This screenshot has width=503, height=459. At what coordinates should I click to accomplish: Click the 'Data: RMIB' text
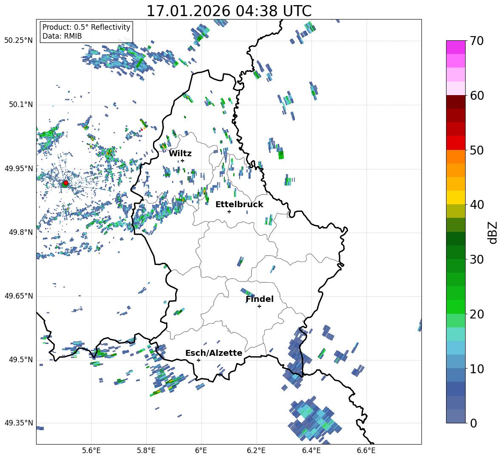62,36
